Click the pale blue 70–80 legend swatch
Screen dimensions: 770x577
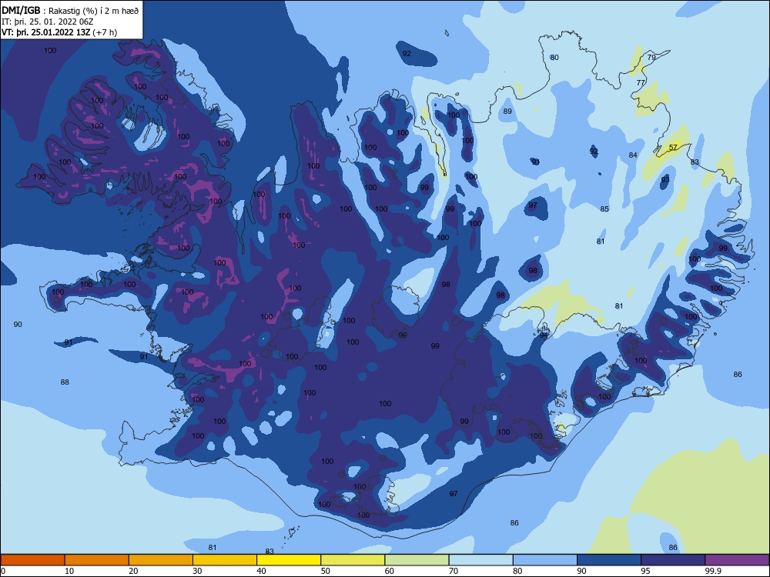(x=480, y=560)
